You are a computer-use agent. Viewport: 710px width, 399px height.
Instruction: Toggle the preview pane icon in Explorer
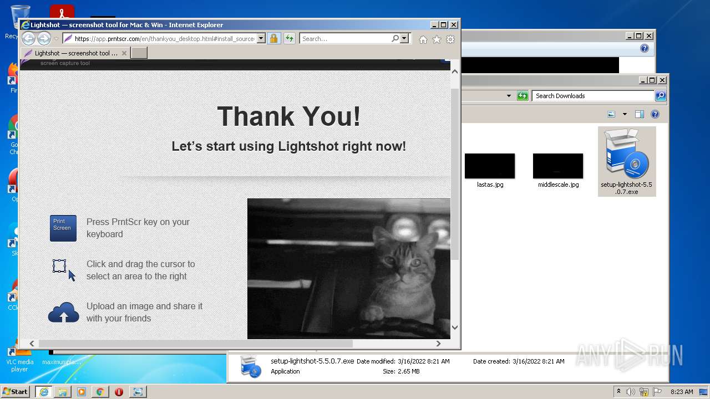pyautogui.click(x=639, y=114)
